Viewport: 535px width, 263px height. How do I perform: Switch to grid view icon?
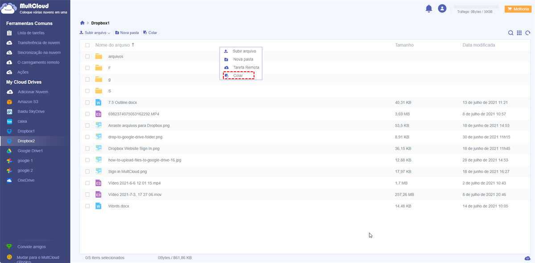tap(519, 33)
